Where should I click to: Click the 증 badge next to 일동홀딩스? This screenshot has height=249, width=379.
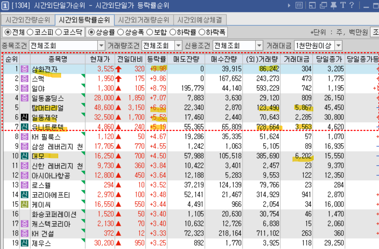click(24, 98)
